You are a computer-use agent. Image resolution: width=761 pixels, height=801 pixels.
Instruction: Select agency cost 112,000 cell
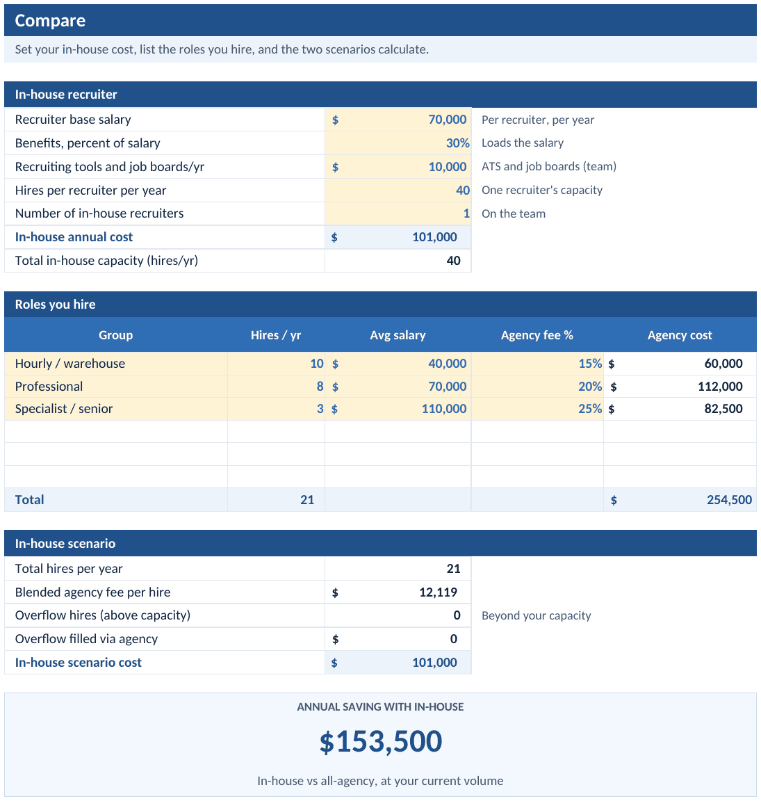[680, 387]
